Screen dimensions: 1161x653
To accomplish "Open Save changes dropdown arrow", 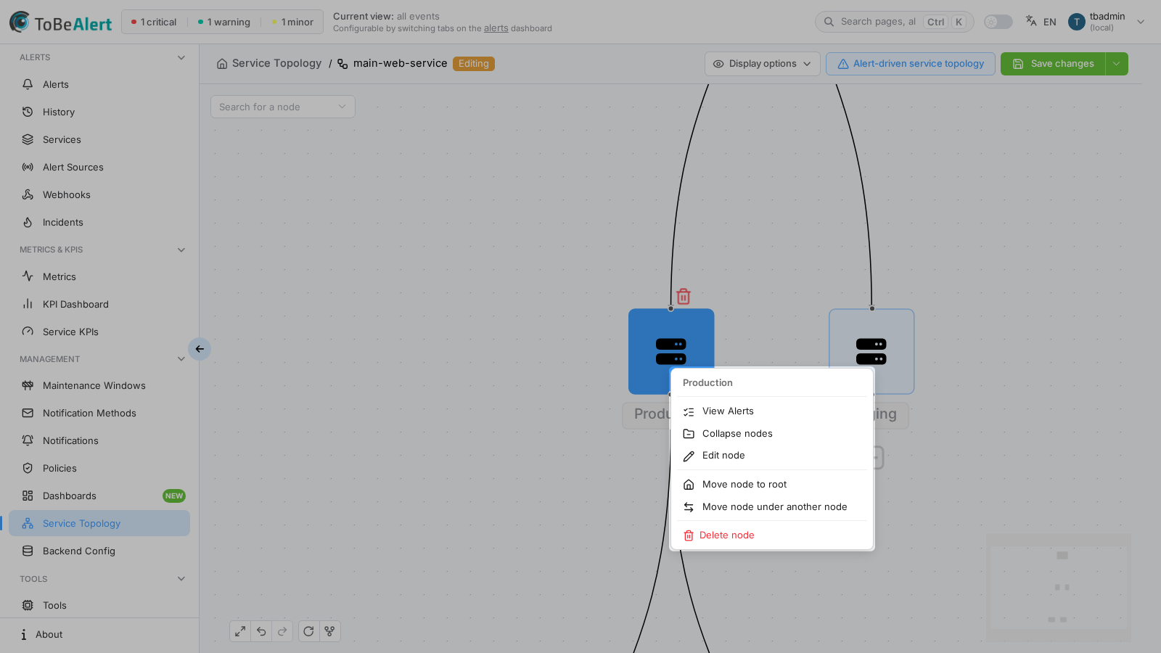I will pyautogui.click(x=1117, y=64).
